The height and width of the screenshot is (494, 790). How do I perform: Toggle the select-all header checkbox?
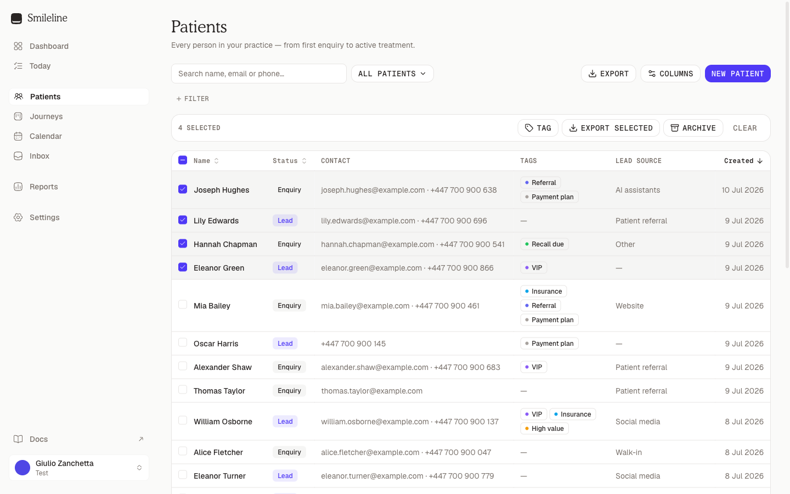183,160
